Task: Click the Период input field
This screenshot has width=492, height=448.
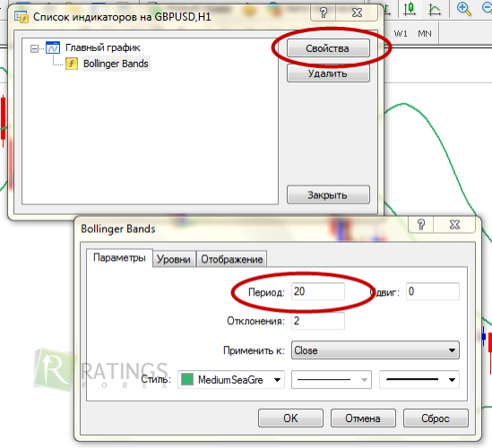Action: pyautogui.click(x=317, y=291)
